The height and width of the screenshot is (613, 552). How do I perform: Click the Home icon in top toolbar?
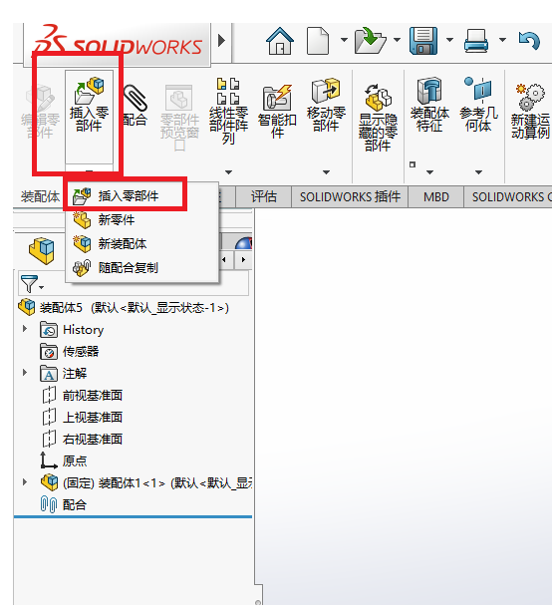point(280,41)
